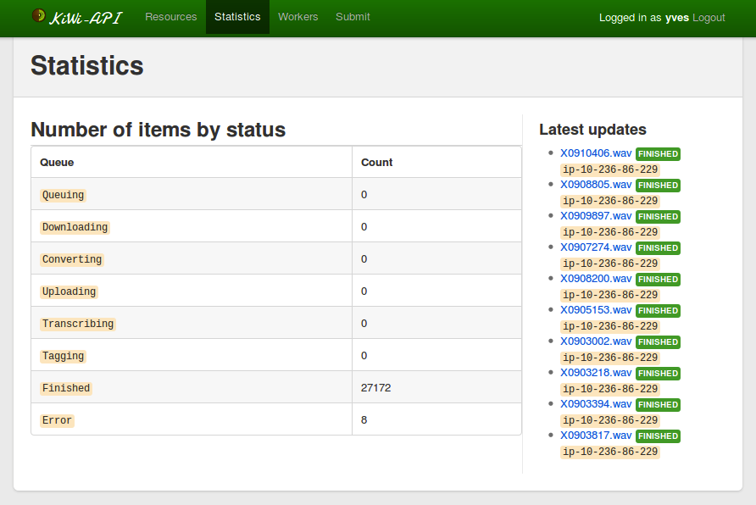This screenshot has height=505, width=756.
Task: Open the X0910406.wav file link
Action: 595,153
